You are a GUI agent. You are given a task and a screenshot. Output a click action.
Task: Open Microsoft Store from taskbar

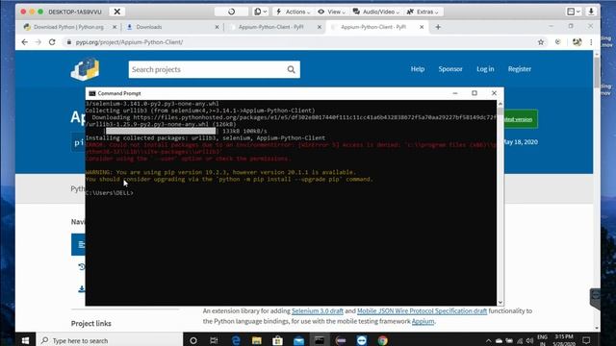click(x=278, y=340)
